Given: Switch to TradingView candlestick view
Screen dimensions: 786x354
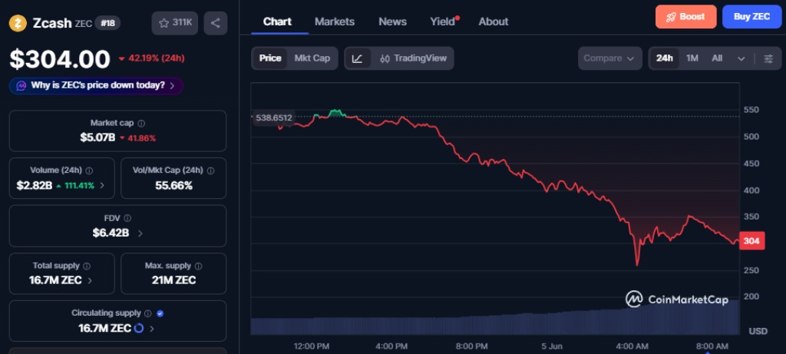Looking at the screenshot, I should (x=413, y=58).
